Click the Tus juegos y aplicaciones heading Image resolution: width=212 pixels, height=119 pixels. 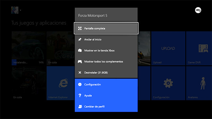coord(39,23)
